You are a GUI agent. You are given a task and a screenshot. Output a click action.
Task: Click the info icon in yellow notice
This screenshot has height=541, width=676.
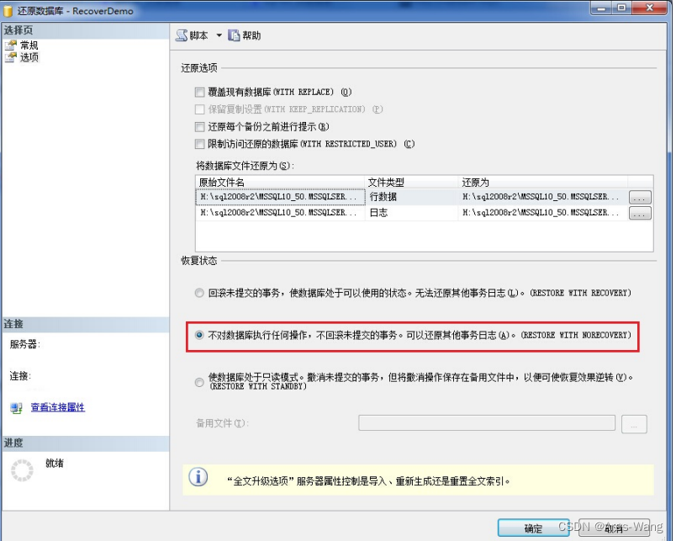point(198,478)
